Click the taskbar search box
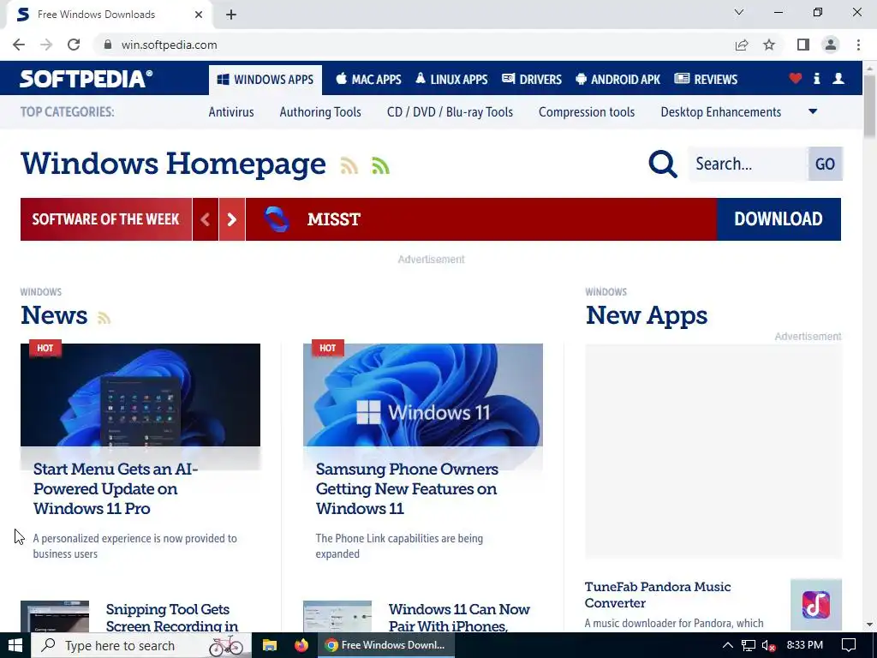877x658 pixels. pyautogui.click(x=141, y=645)
